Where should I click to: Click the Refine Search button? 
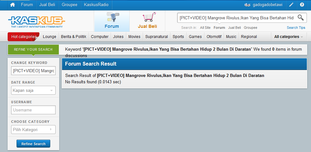point(33,144)
